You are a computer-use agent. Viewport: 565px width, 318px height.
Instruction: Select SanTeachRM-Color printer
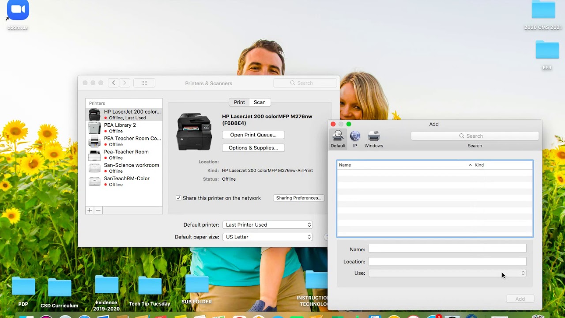124,181
